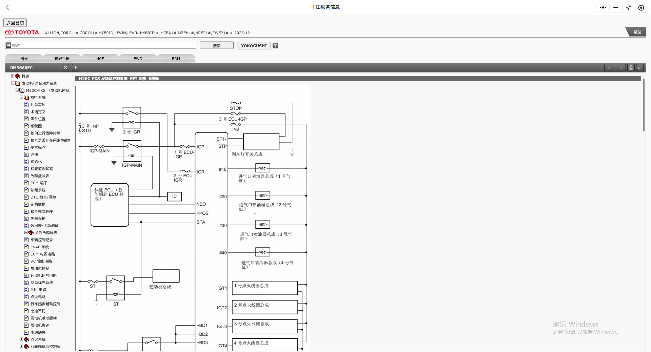Open the EVAP 系统 tree item
Screen dimensions: 651x352
coord(40,247)
